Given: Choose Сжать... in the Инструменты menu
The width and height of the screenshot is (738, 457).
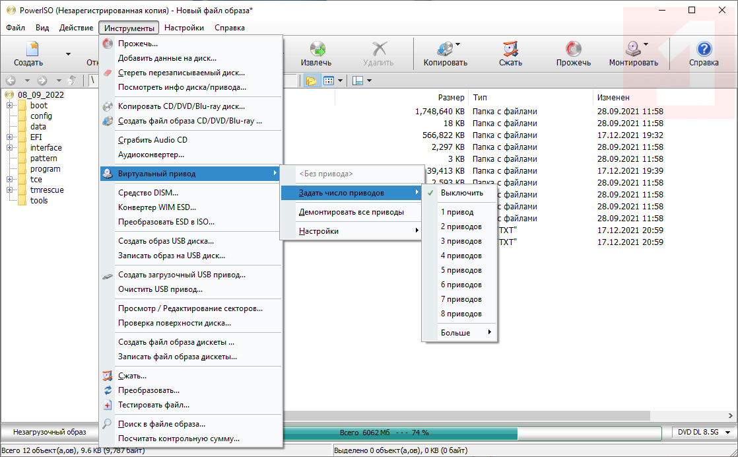Looking at the screenshot, I should coord(191,376).
